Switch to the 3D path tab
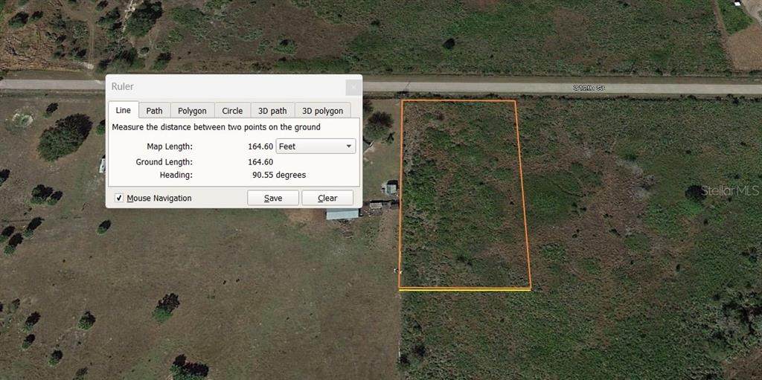This screenshot has width=762, height=380. [x=272, y=111]
